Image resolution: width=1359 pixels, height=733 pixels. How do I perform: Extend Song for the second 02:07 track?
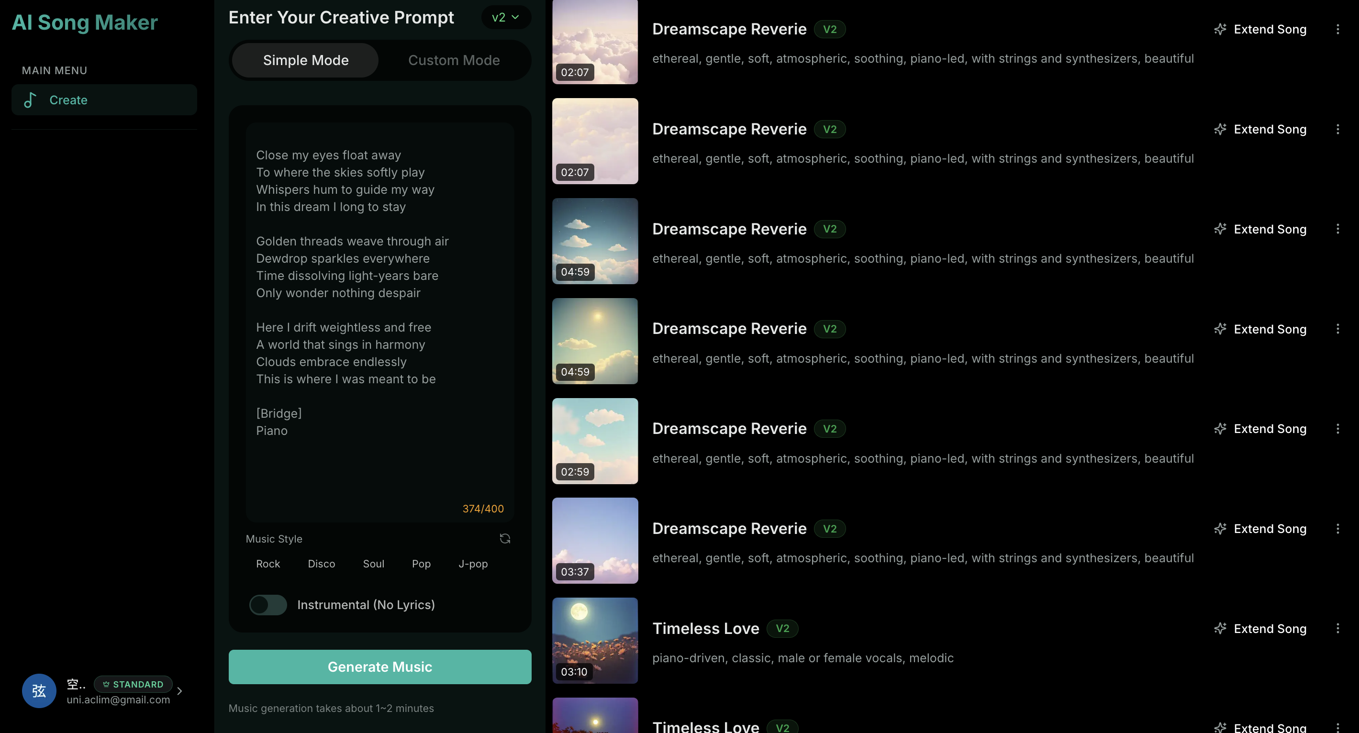pyautogui.click(x=1260, y=129)
